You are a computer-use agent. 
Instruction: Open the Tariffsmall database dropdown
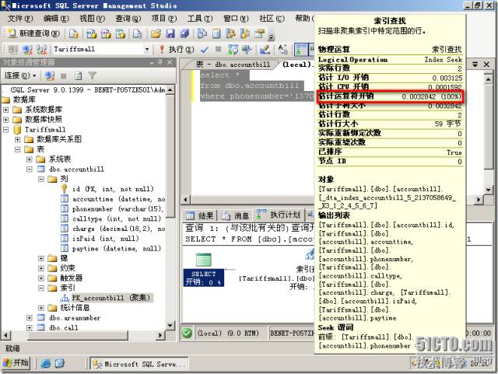click(147, 49)
